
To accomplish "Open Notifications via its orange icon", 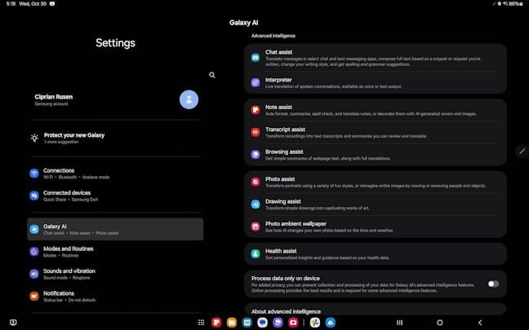I will 34,296.
